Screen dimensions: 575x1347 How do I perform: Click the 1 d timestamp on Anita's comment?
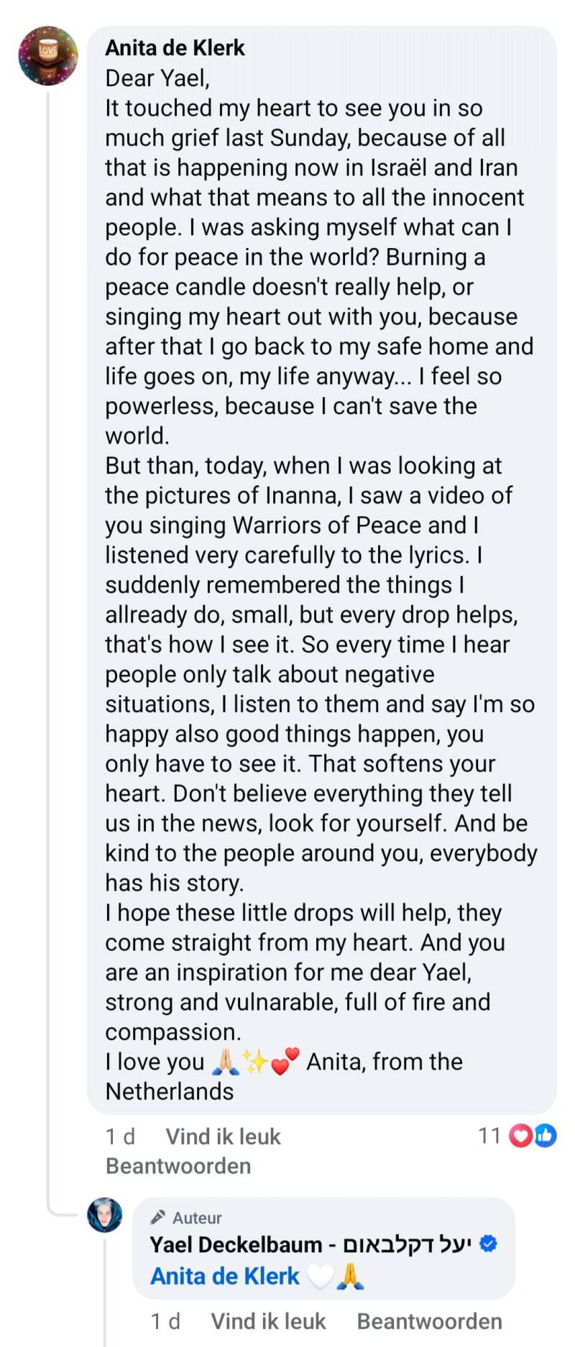click(120, 1136)
